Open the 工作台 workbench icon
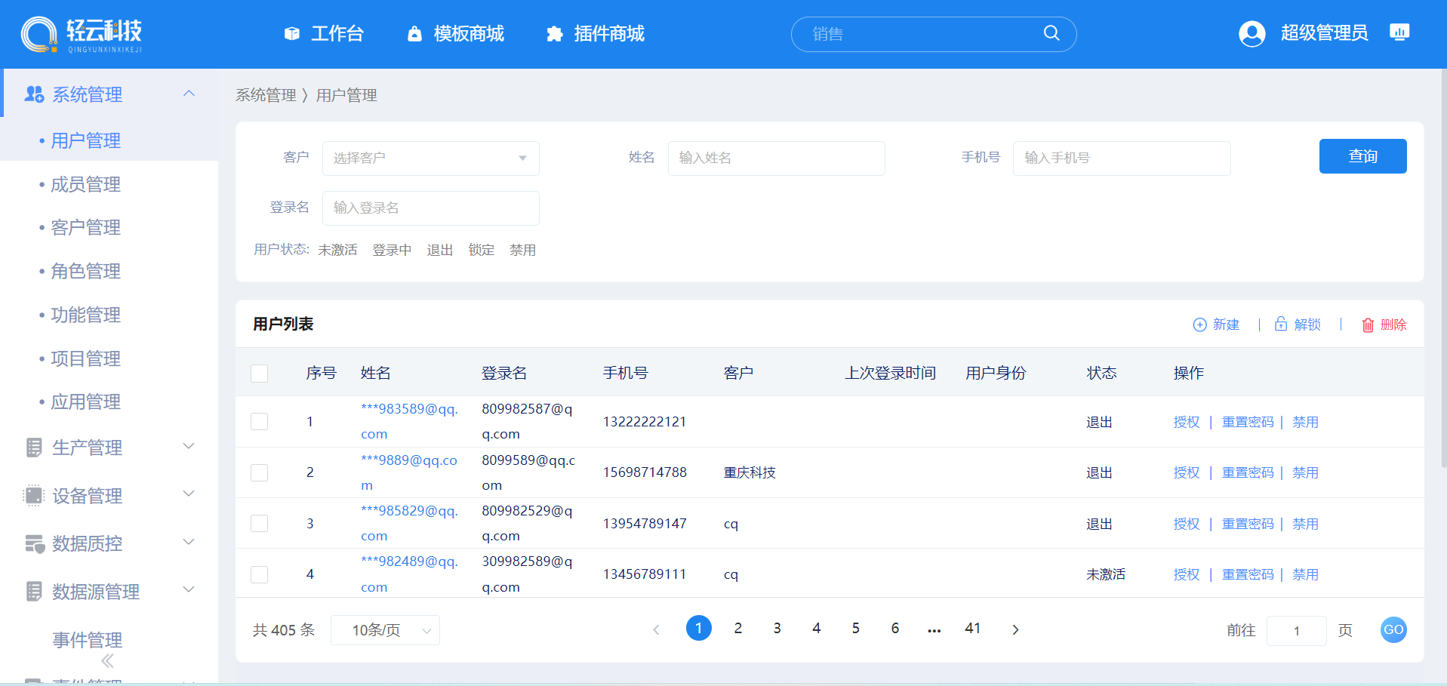This screenshot has width=1447, height=686. point(292,34)
